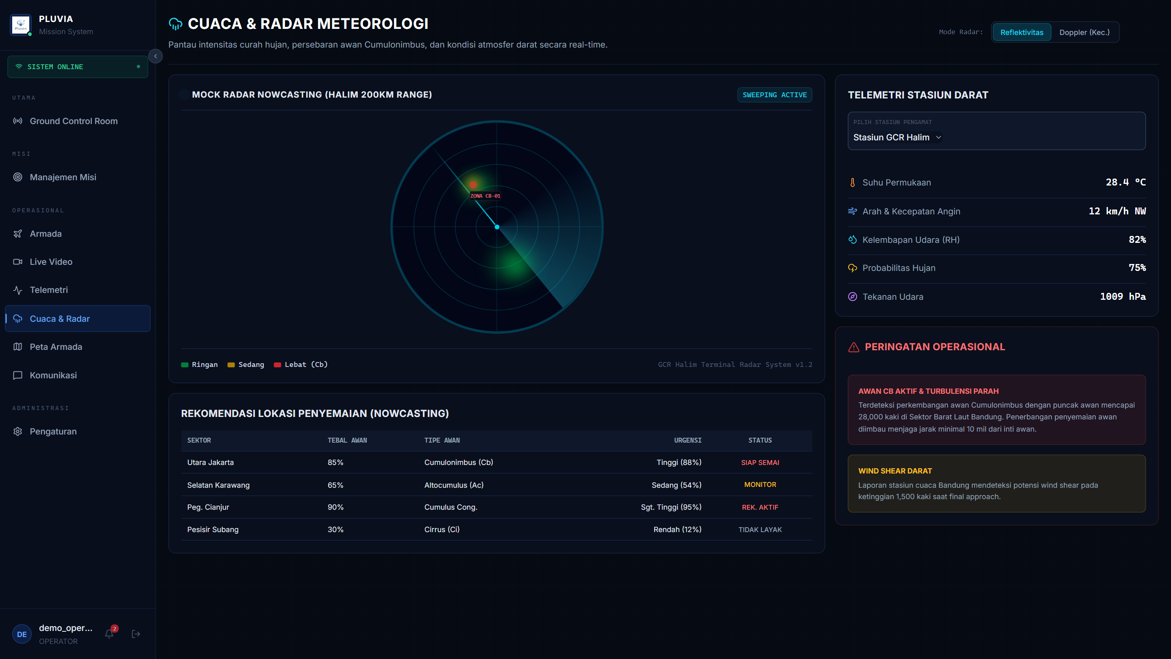Go to Armada section
The width and height of the screenshot is (1171, 659).
(x=78, y=234)
